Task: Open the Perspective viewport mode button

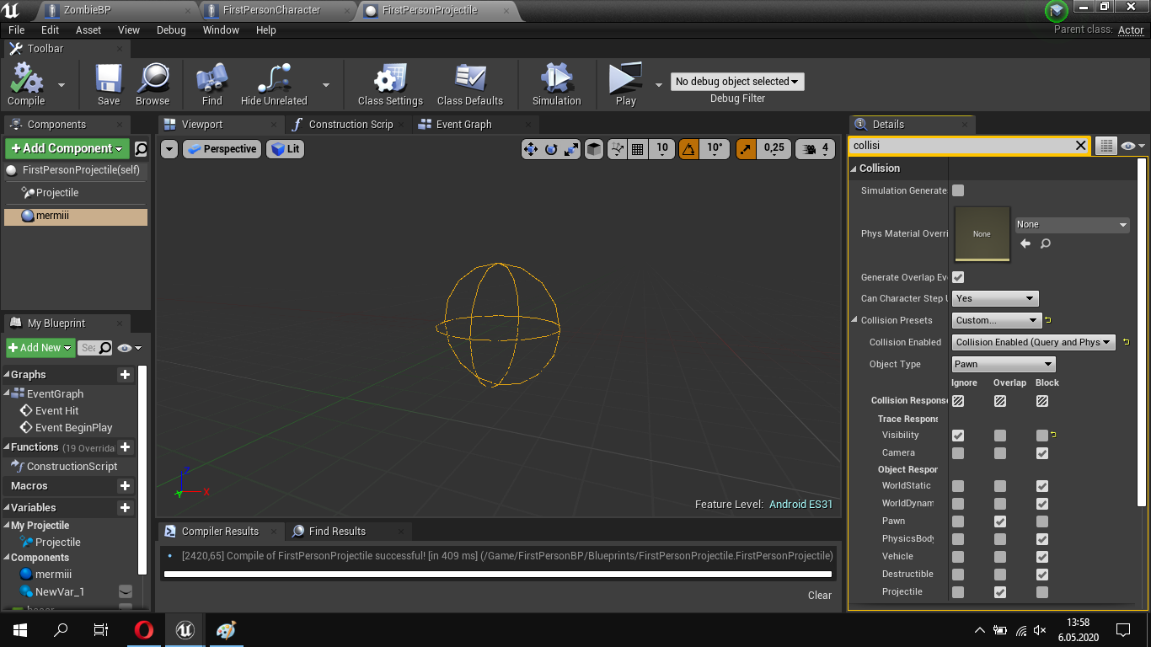Action: click(222, 149)
